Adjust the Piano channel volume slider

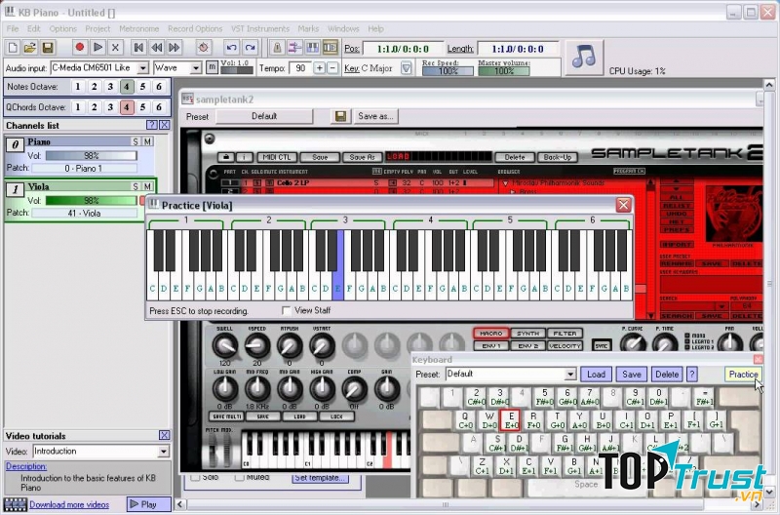click(x=91, y=156)
